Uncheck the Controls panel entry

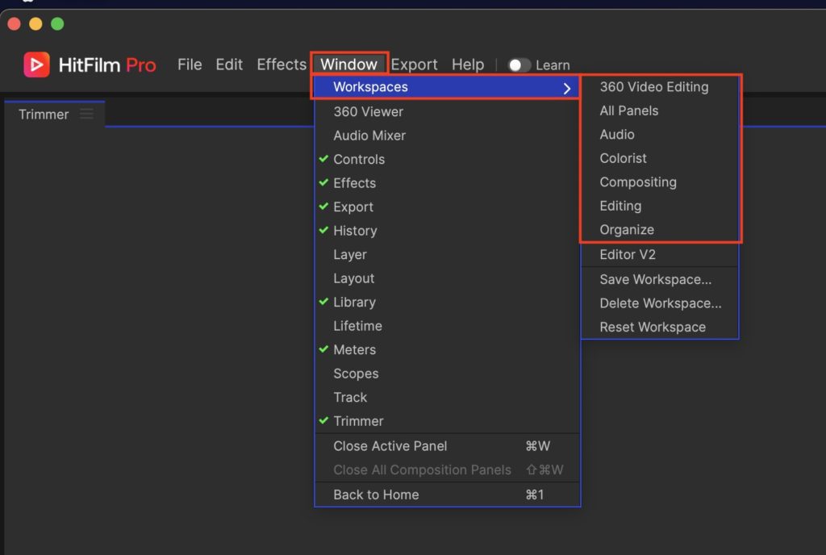tap(447, 159)
